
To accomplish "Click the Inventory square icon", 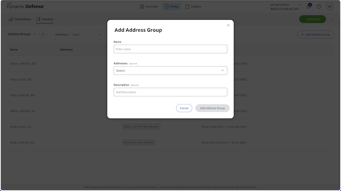I will pos(38,19).
